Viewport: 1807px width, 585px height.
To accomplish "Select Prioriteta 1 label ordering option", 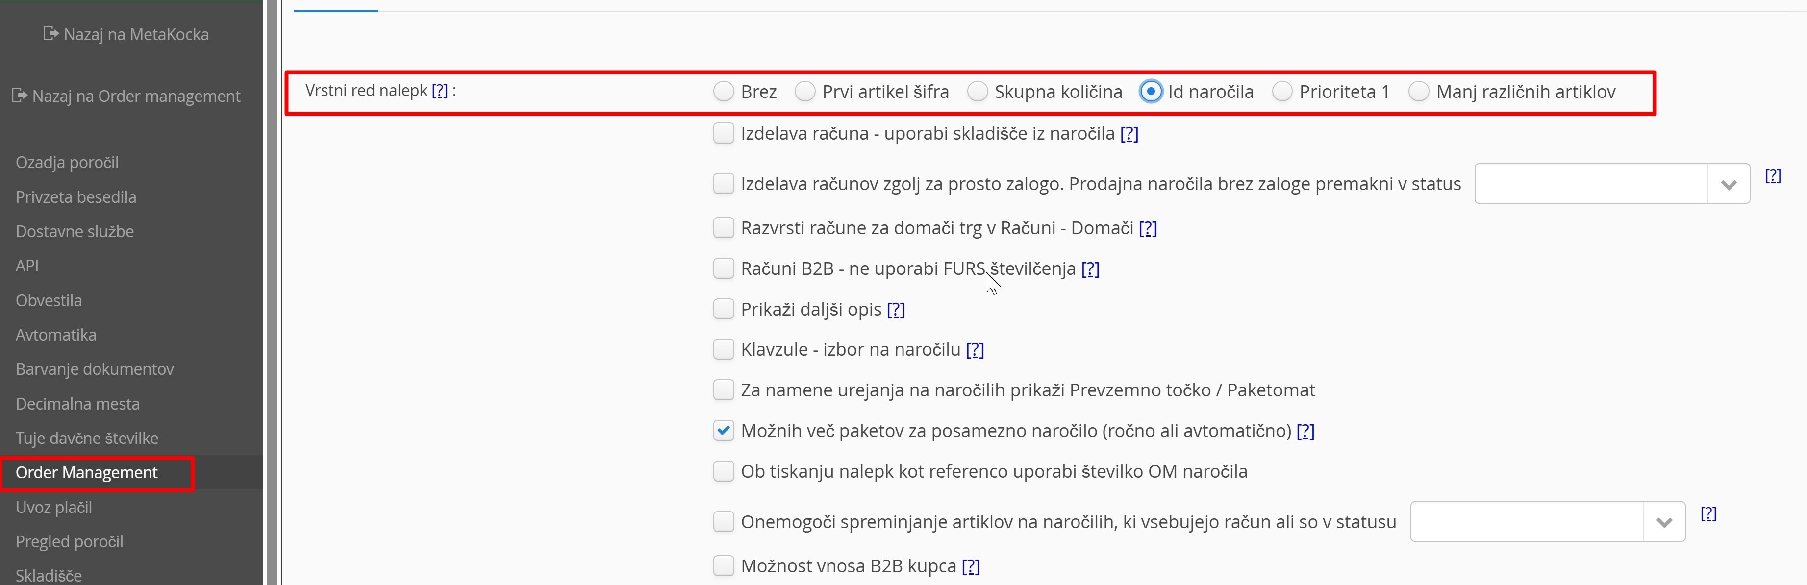I will [x=1282, y=91].
